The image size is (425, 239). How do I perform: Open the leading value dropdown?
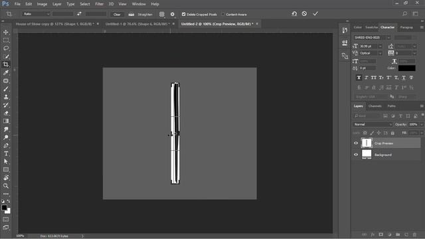coord(414,46)
